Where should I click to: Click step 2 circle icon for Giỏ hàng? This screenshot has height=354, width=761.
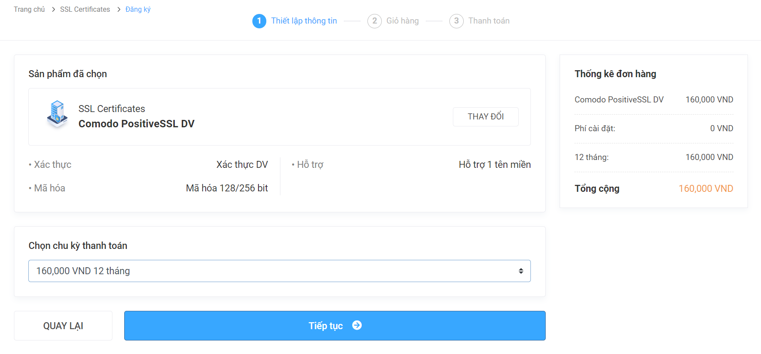[374, 21]
